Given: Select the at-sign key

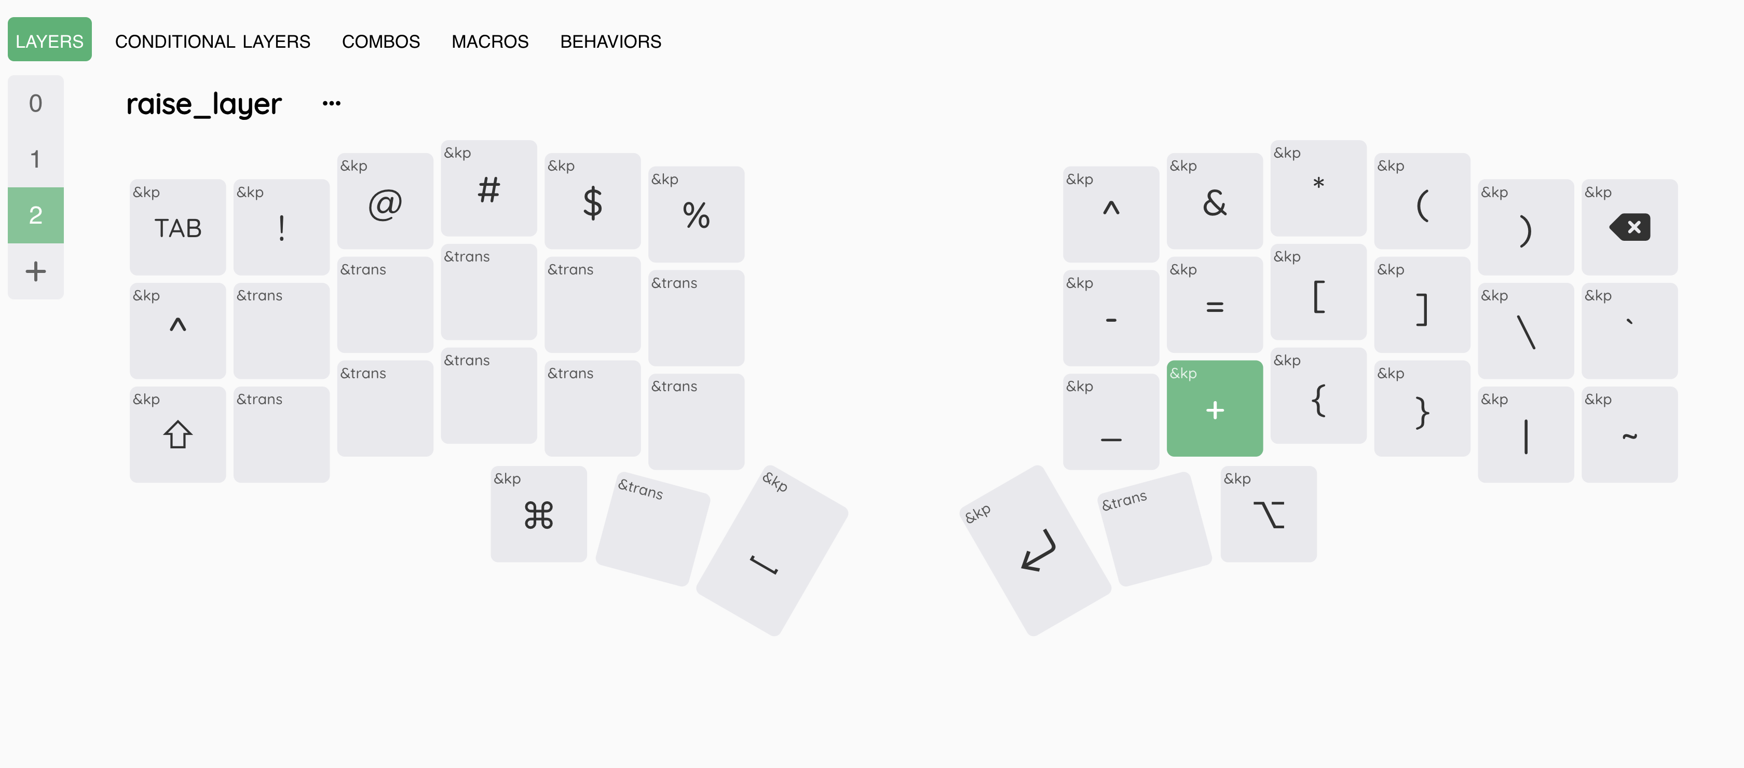Looking at the screenshot, I should pos(385,202).
